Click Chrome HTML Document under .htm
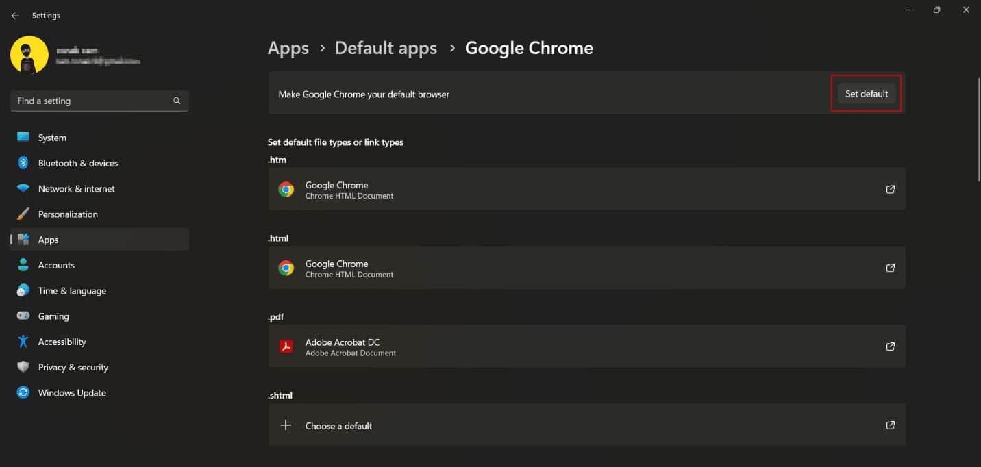 click(x=349, y=196)
